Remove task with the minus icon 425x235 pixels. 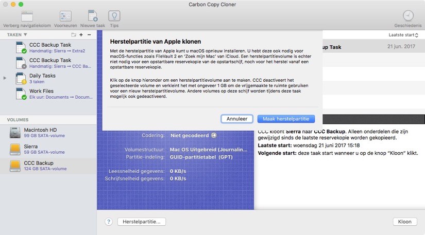click(x=89, y=34)
